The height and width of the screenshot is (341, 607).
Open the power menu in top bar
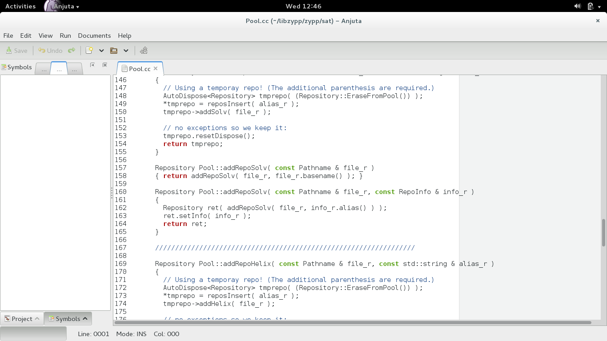(x=600, y=6)
